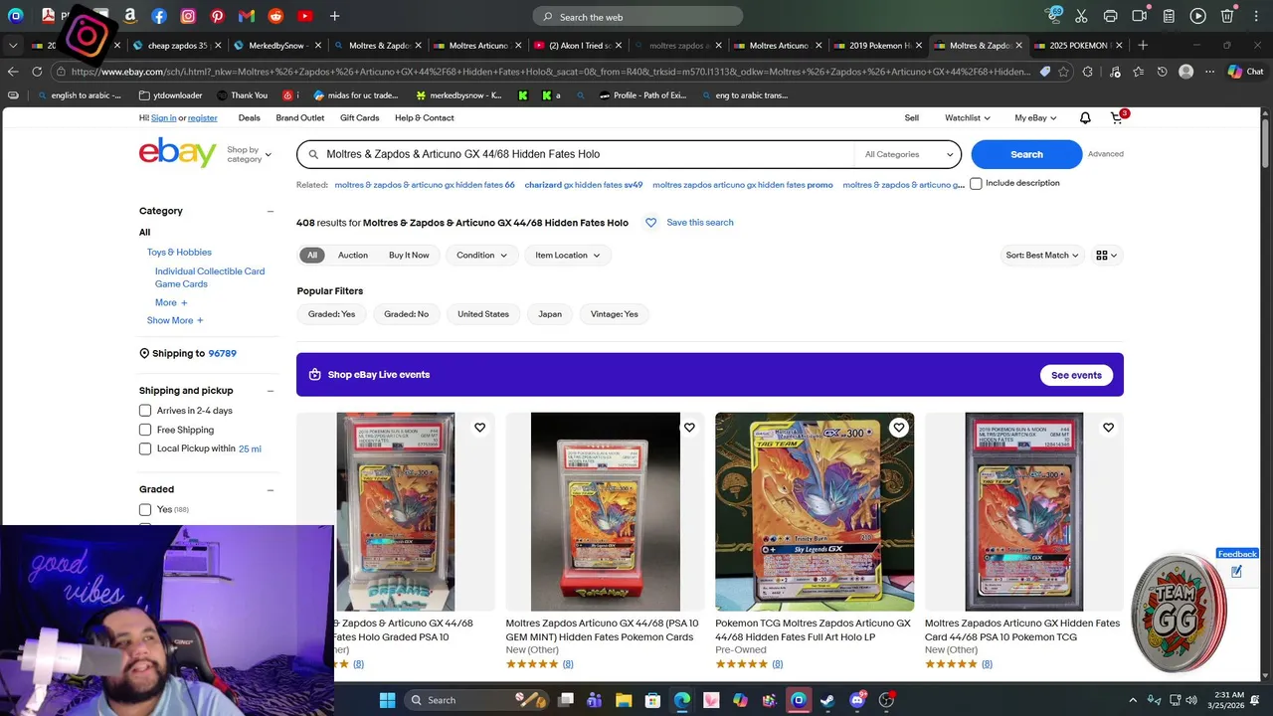Open Steam from the taskbar
The height and width of the screenshot is (716, 1273).
(827, 700)
